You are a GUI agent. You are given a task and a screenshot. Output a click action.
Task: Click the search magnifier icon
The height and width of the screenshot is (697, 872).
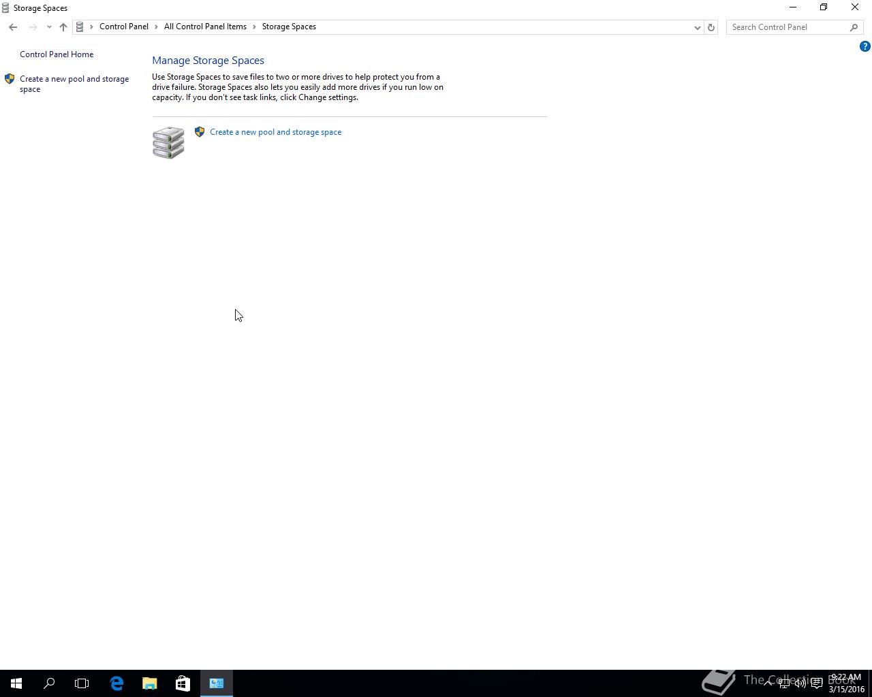tap(854, 27)
